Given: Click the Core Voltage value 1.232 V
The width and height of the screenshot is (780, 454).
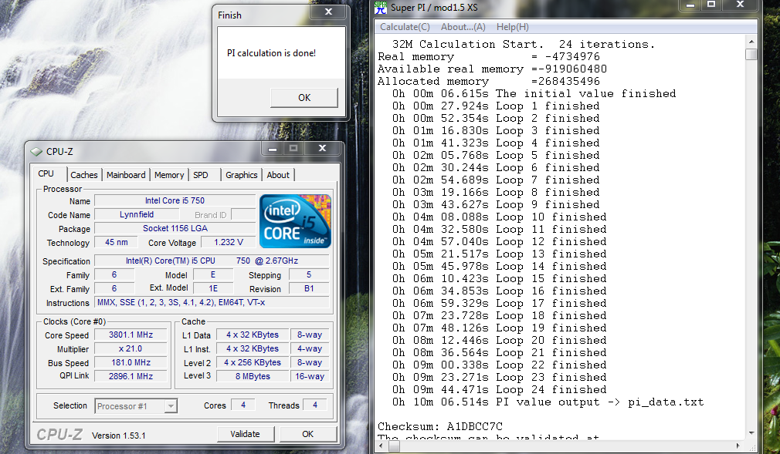Looking at the screenshot, I should point(229,242).
